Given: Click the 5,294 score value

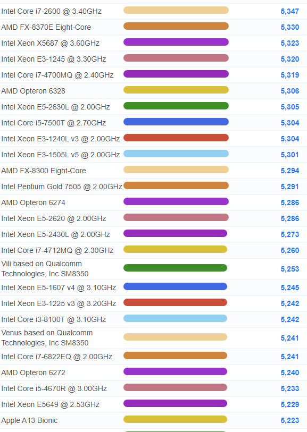Looking at the screenshot, I should tap(289, 171).
